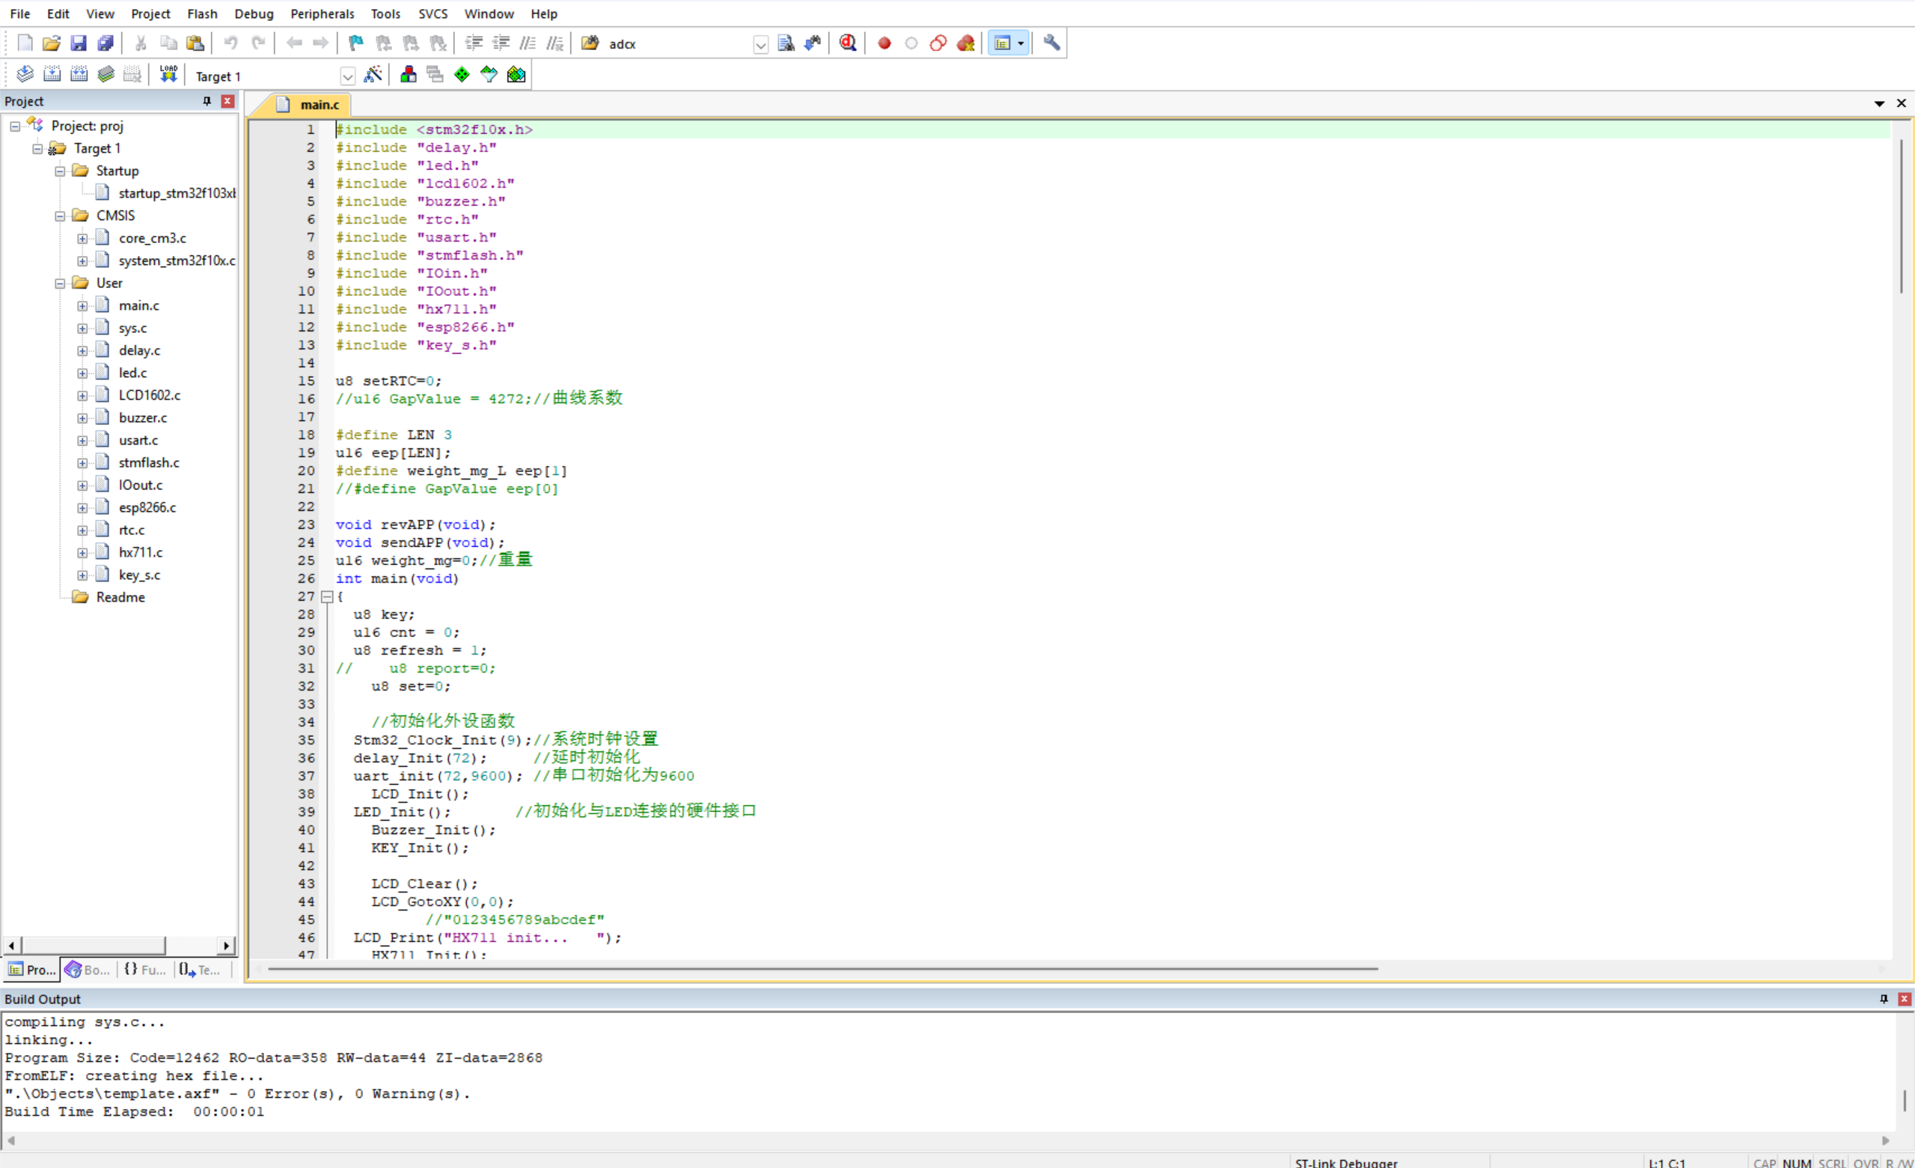Click project tree horizontal scrollbar thumb
This screenshot has height=1168, width=1915.
[x=94, y=945]
